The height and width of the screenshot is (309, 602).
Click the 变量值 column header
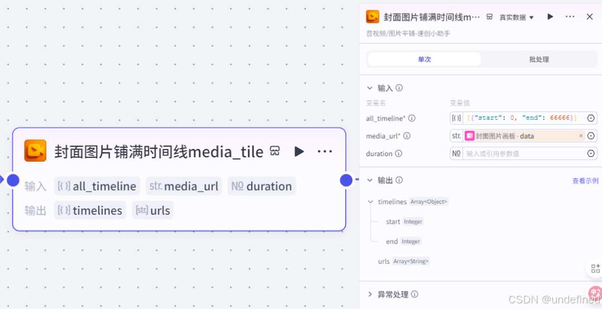coord(459,103)
